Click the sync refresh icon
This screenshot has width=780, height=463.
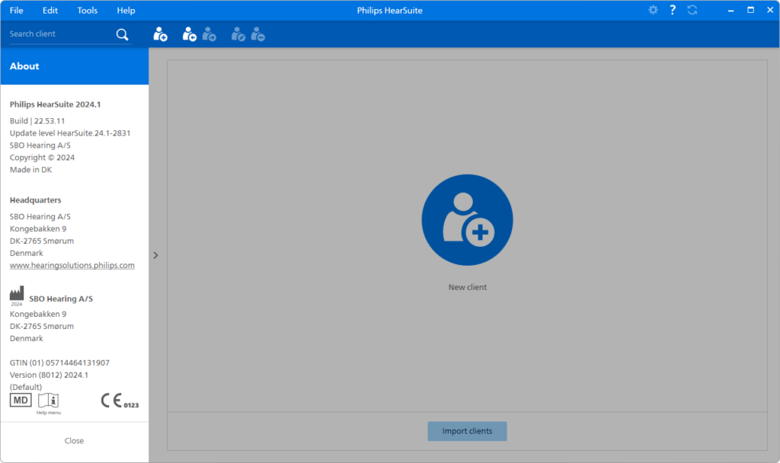(x=692, y=10)
